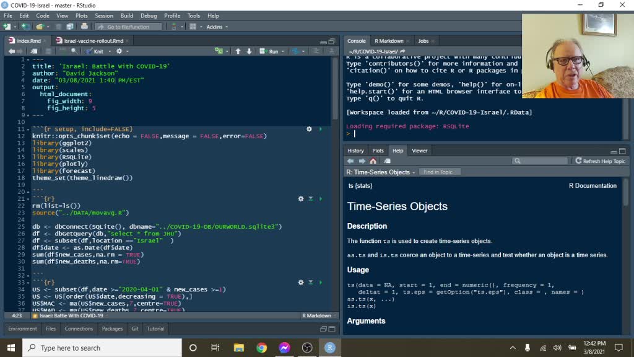Run all chunks above line 21 chunk

(311, 199)
